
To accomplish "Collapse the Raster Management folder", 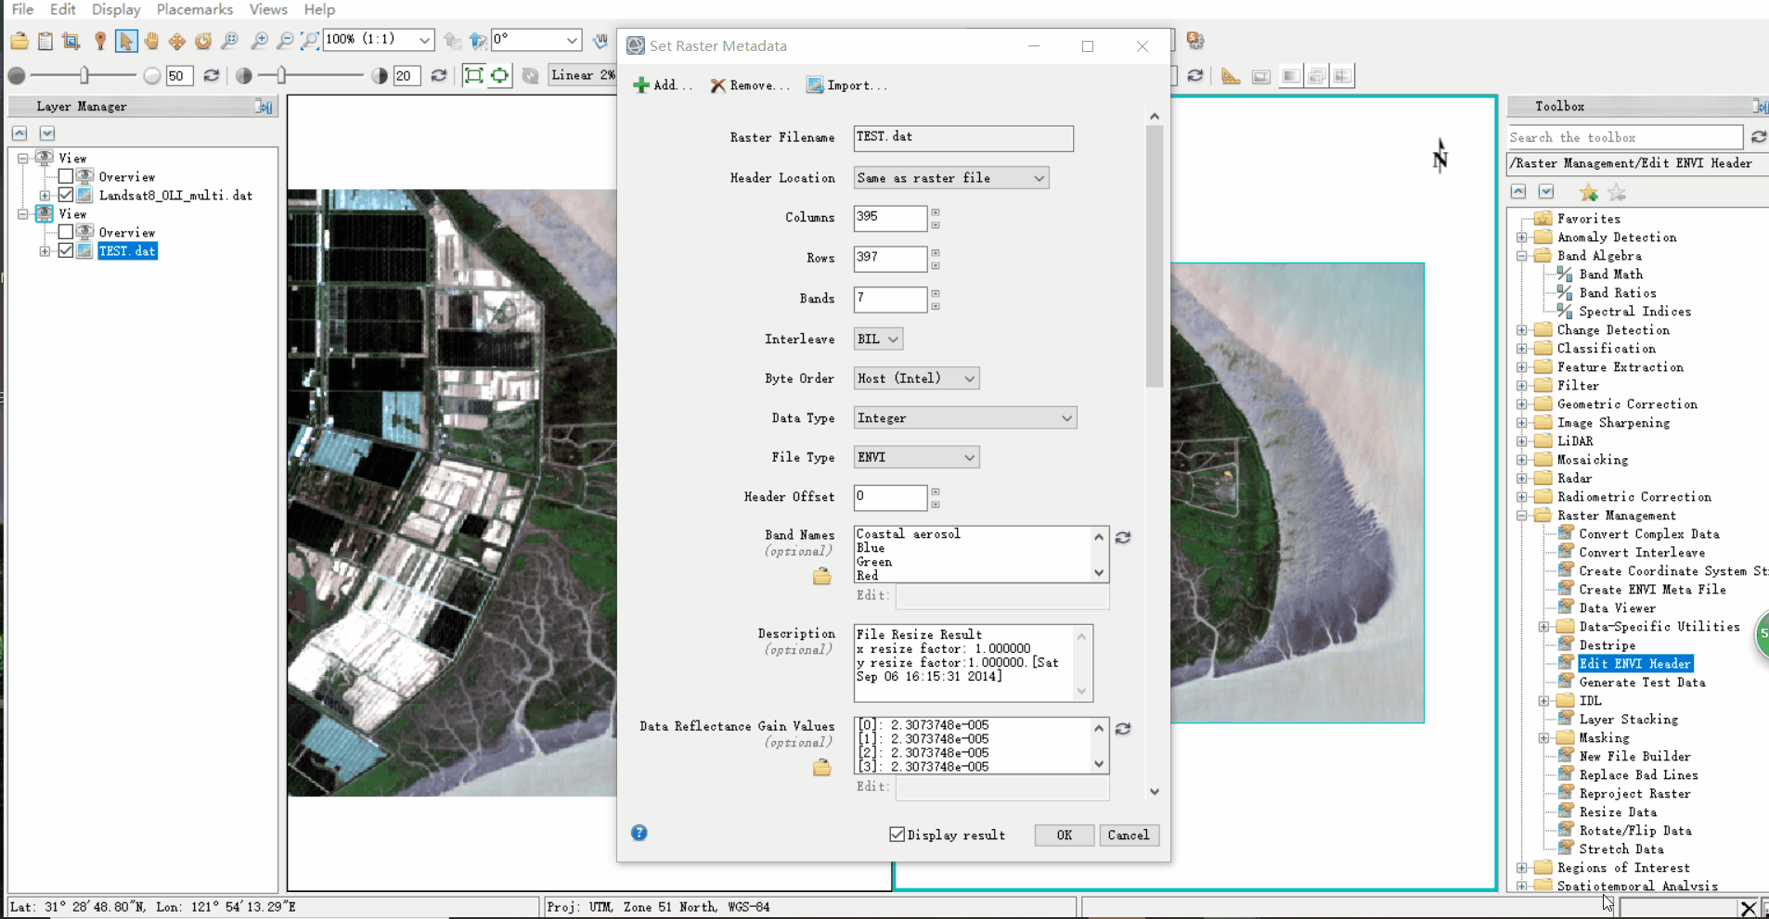I will [x=1522, y=516].
